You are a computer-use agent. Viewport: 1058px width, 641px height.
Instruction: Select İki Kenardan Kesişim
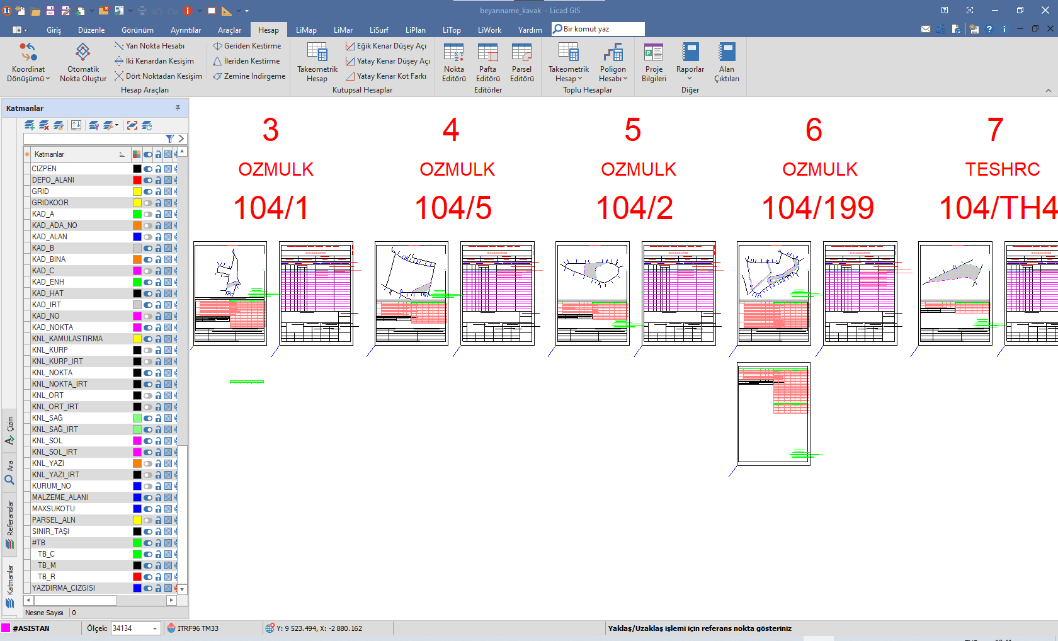[154, 61]
